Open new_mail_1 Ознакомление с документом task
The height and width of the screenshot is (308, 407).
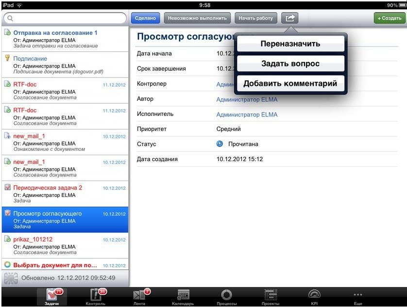point(65,142)
